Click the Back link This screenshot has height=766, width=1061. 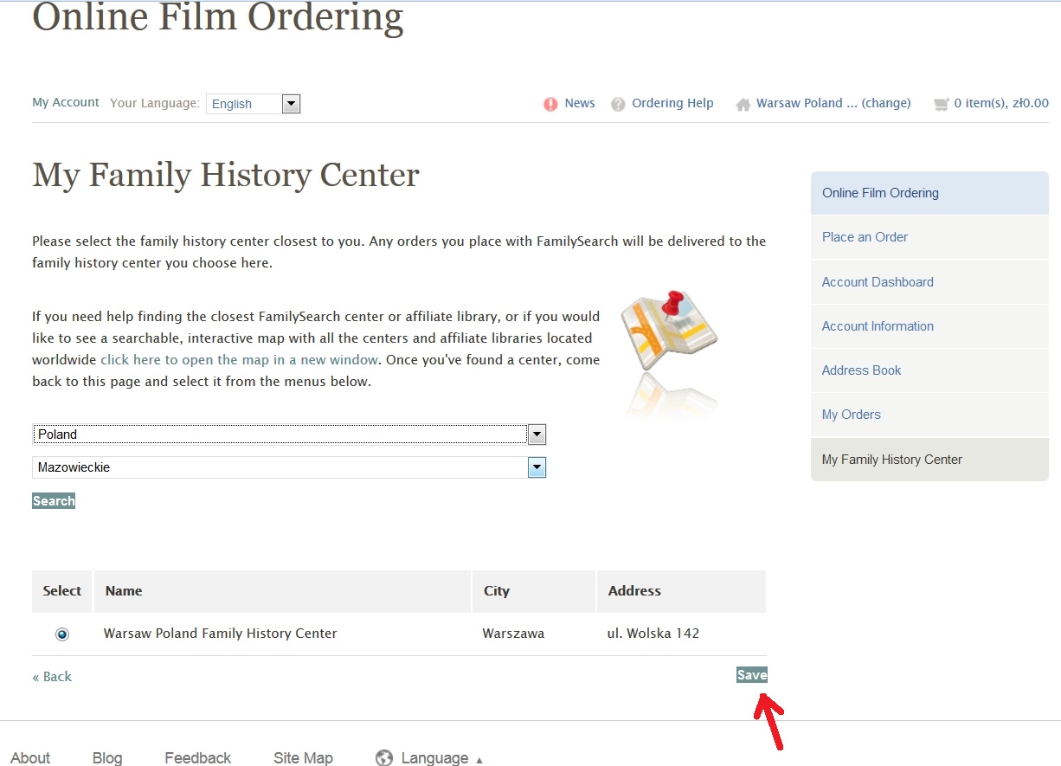coord(52,677)
